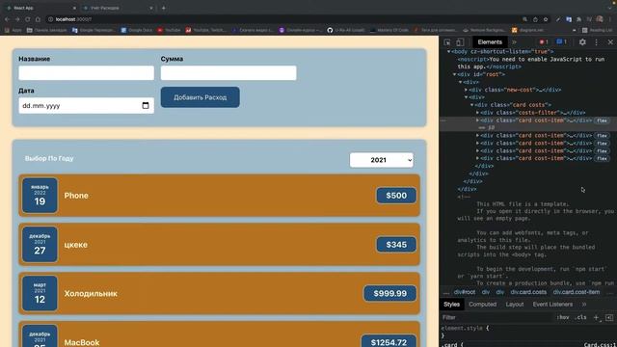Toggle the :hov element state panel
Screen dimensions: 617x347
(563, 317)
